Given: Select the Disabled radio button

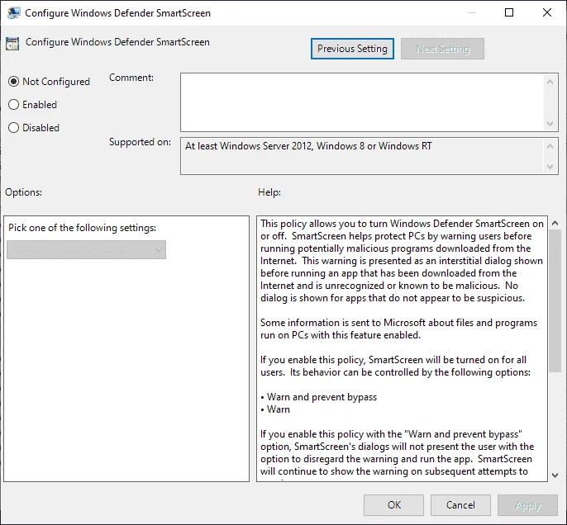Looking at the screenshot, I should click(13, 128).
